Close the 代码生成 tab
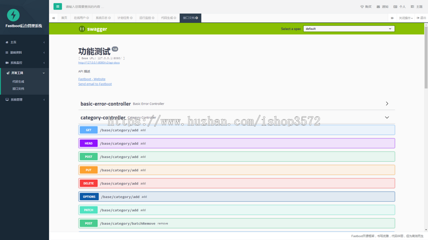The width and height of the screenshot is (428, 240). click(175, 18)
